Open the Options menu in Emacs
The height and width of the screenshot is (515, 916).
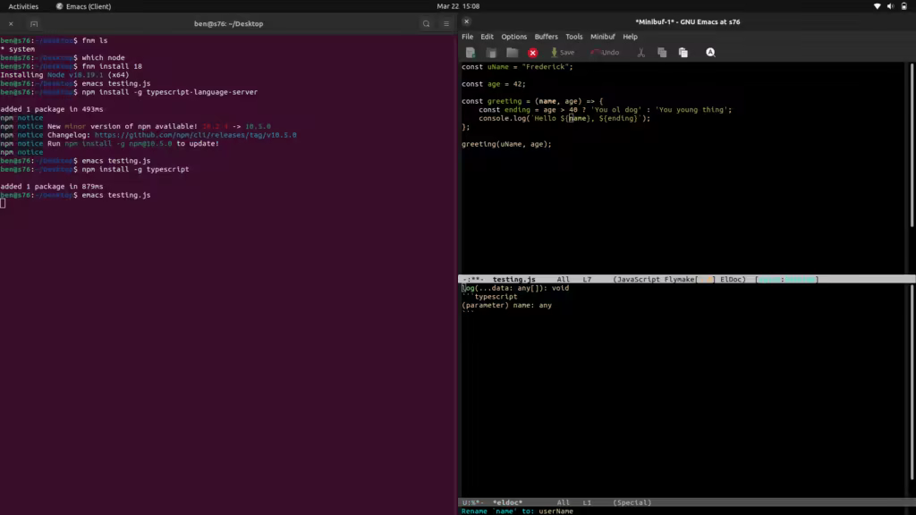[x=513, y=36]
